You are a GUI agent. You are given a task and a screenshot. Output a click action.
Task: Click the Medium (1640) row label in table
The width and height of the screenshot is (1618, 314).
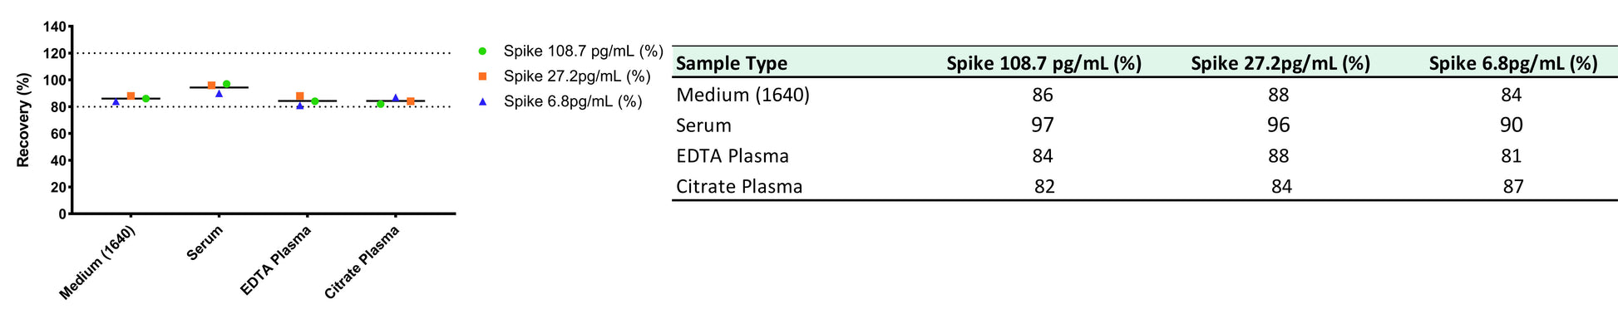tap(742, 95)
